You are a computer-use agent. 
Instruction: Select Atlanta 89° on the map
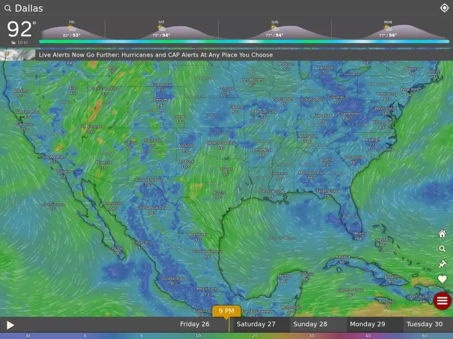pos(326,162)
